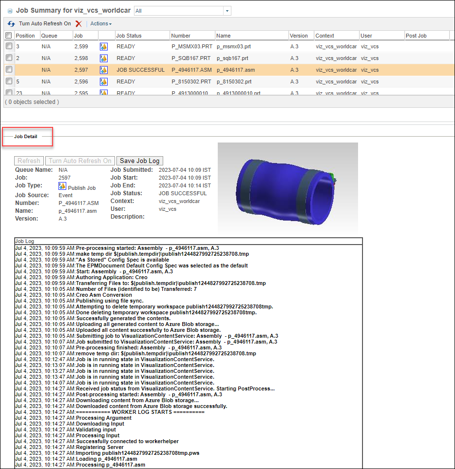Click publish job icon for P_MSMX03.PRT

pos(104,47)
